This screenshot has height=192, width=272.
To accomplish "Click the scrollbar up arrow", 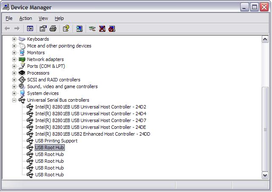I will [x=265, y=39].
